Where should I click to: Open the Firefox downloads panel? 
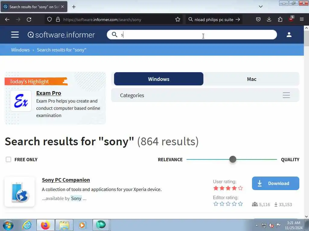coord(269,20)
